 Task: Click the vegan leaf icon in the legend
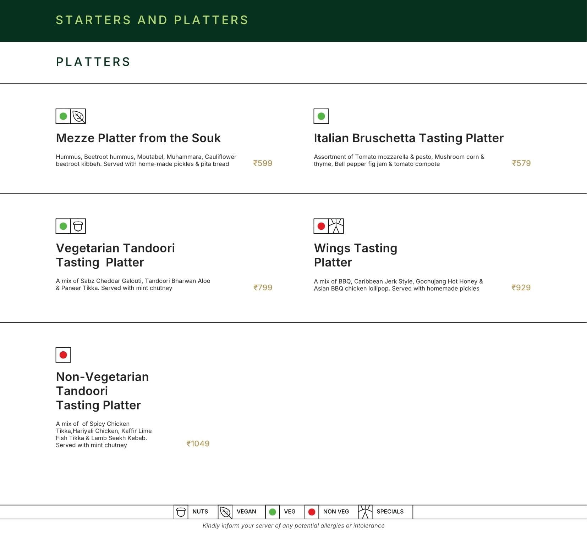[225, 512]
